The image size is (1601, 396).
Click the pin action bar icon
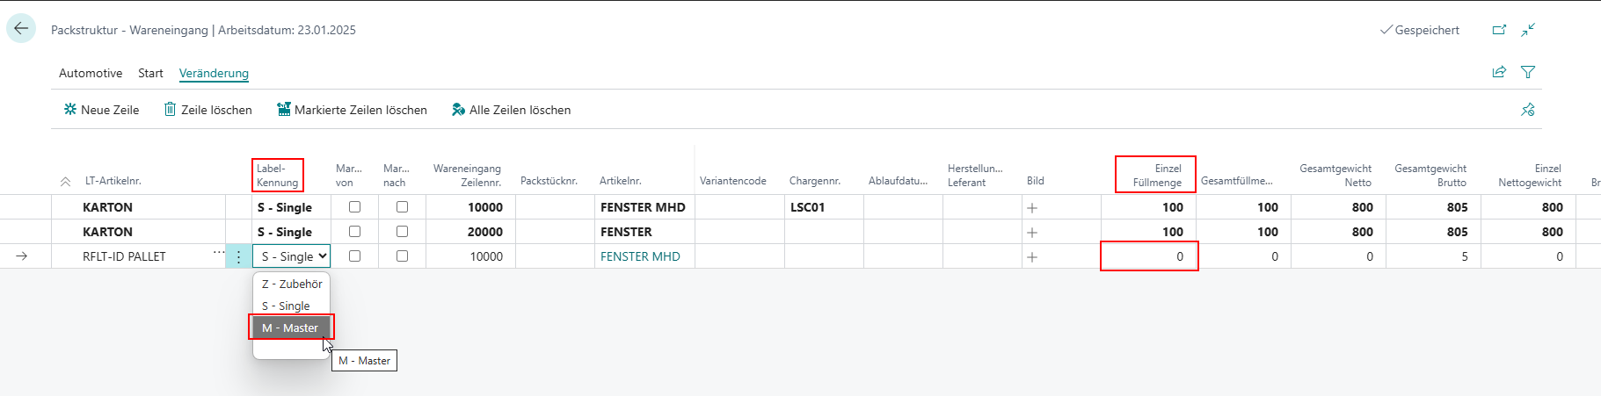click(x=1528, y=110)
